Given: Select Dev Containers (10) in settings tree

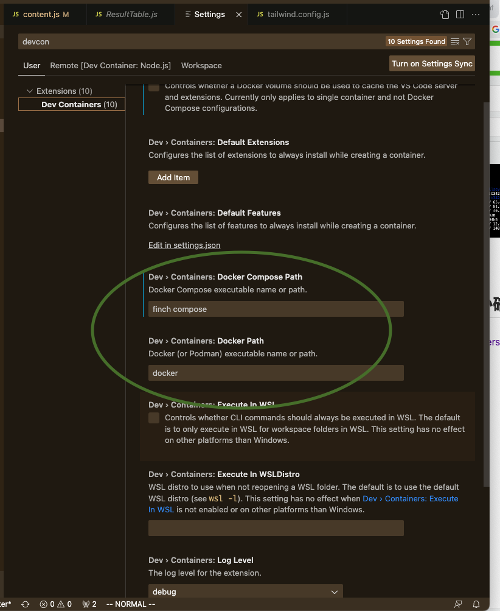Looking at the screenshot, I should [72, 104].
